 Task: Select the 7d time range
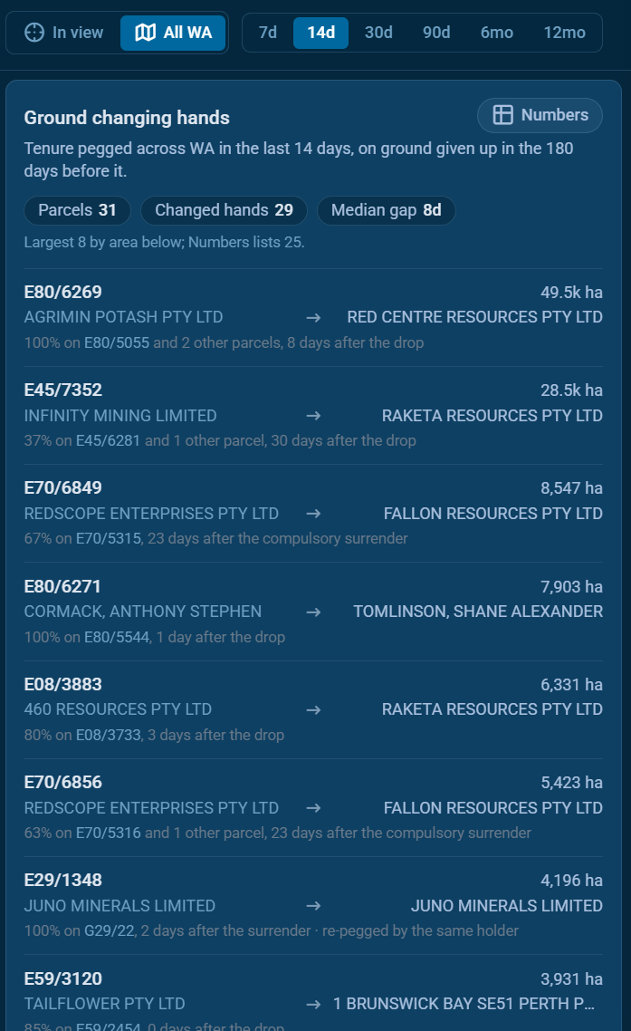[x=267, y=33]
